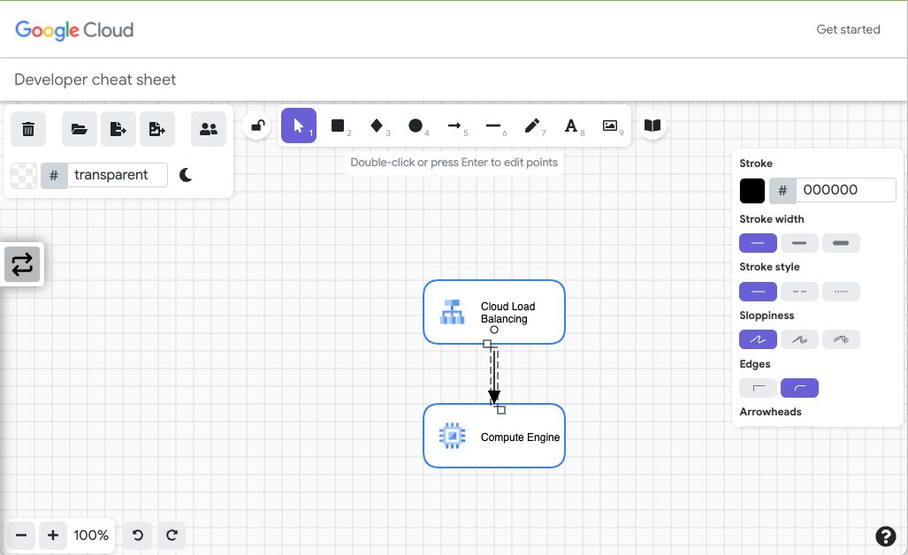
Task: Select thin stroke width
Action: 758,243
